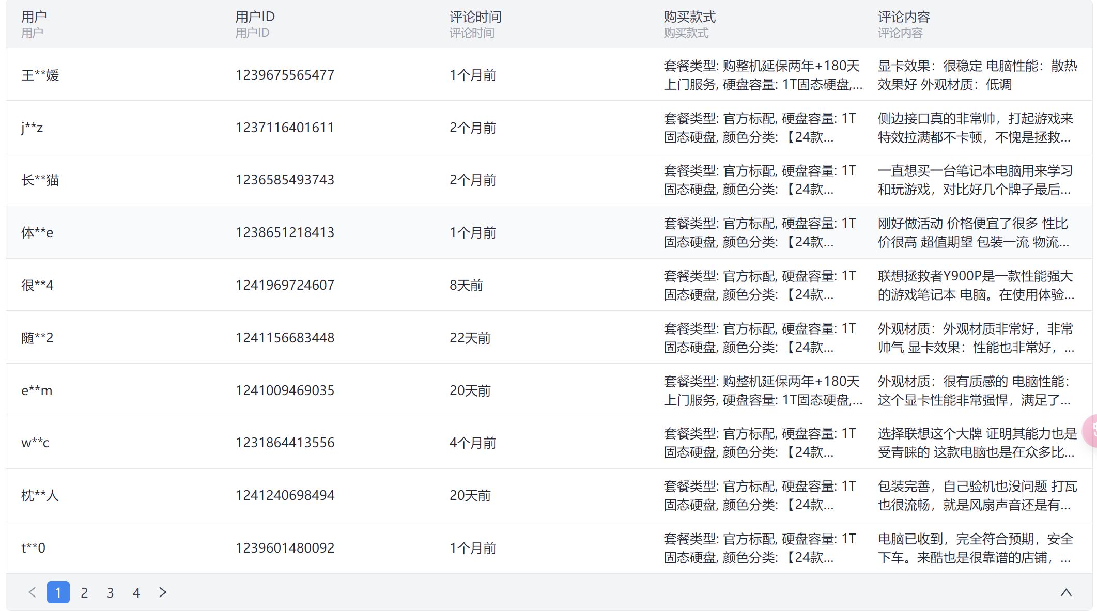
Task: Select user 王**媛
Action: (x=40, y=75)
